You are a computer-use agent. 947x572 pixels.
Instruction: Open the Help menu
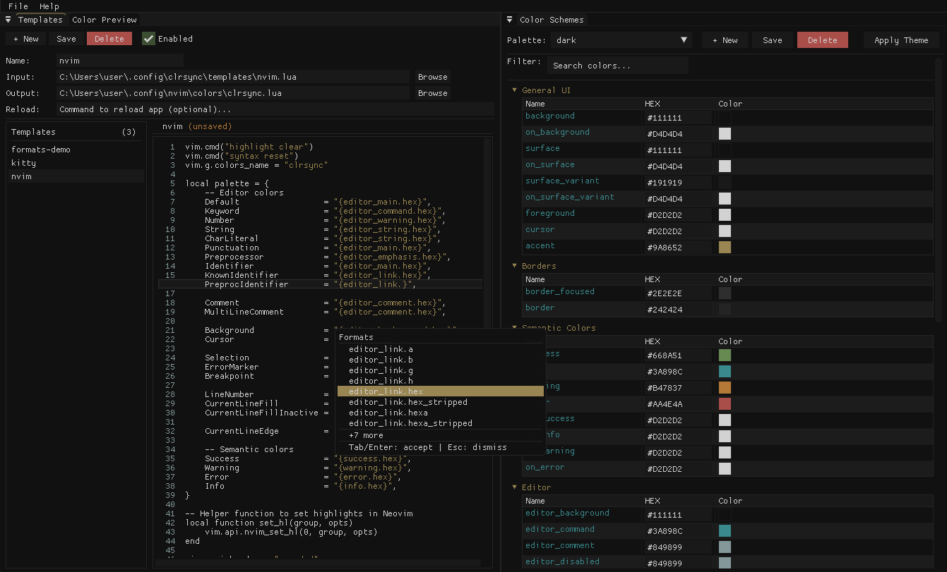[49, 6]
